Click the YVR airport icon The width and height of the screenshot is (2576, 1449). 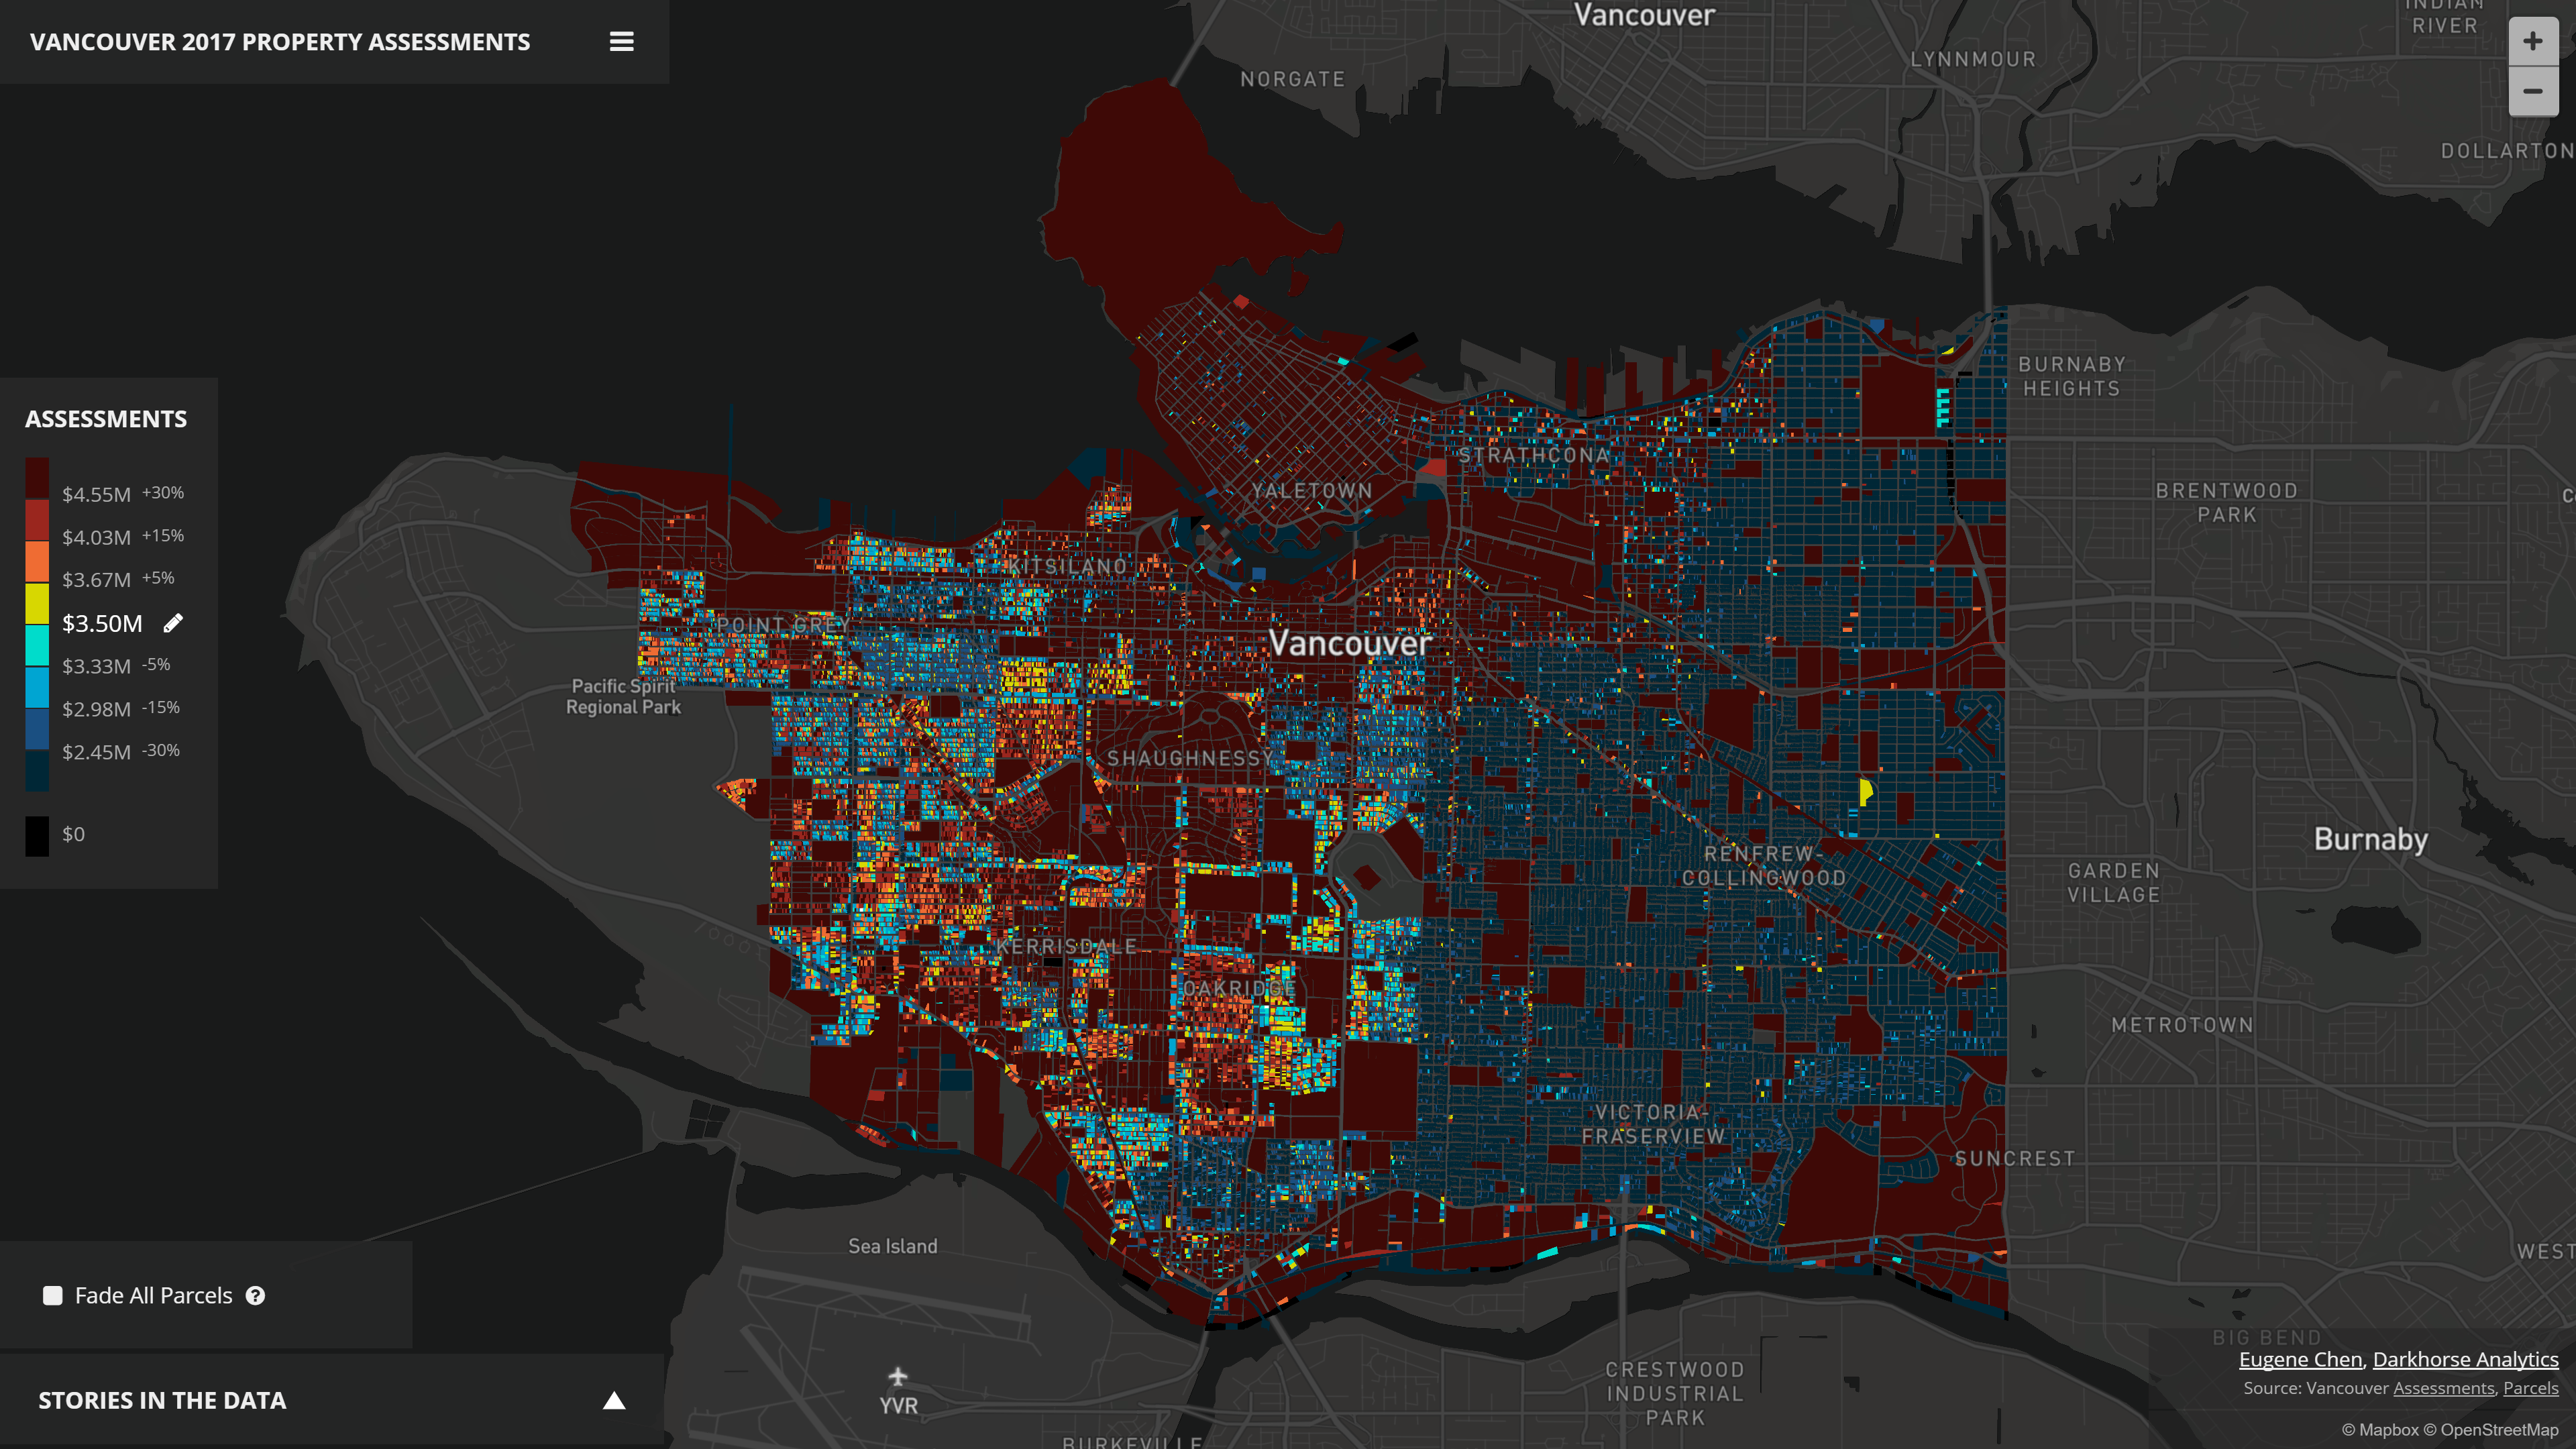pos(898,1377)
